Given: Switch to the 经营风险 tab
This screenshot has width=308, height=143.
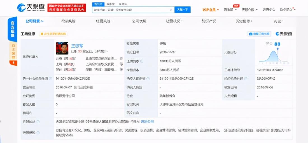Looking at the screenshot, I should 104,21.
